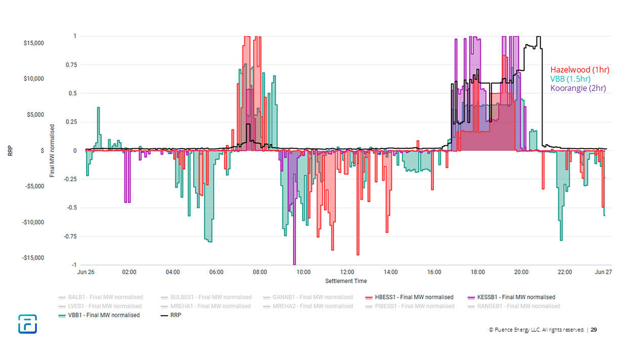Click the $15,000 label on RRP axis
The image size is (619, 348).
(x=34, y=43)
